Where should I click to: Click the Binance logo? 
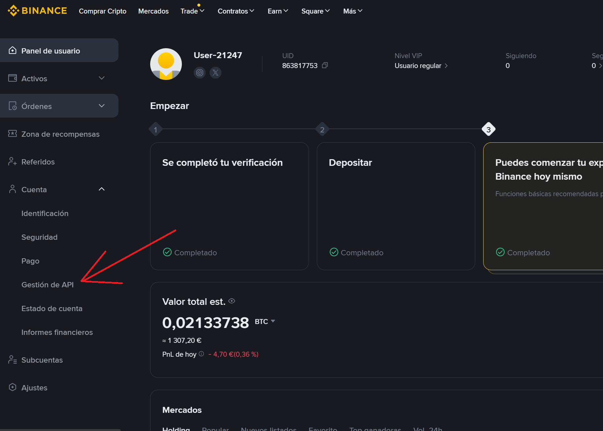[x=37, y=11]
